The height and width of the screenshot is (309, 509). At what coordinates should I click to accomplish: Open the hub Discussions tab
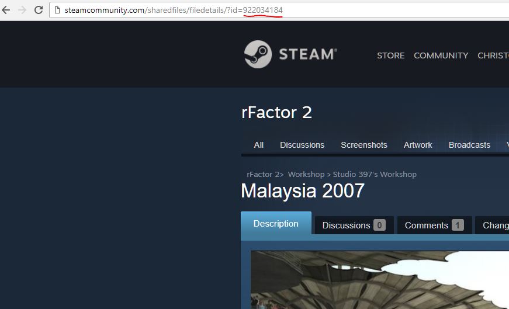[x=302, y=145]
